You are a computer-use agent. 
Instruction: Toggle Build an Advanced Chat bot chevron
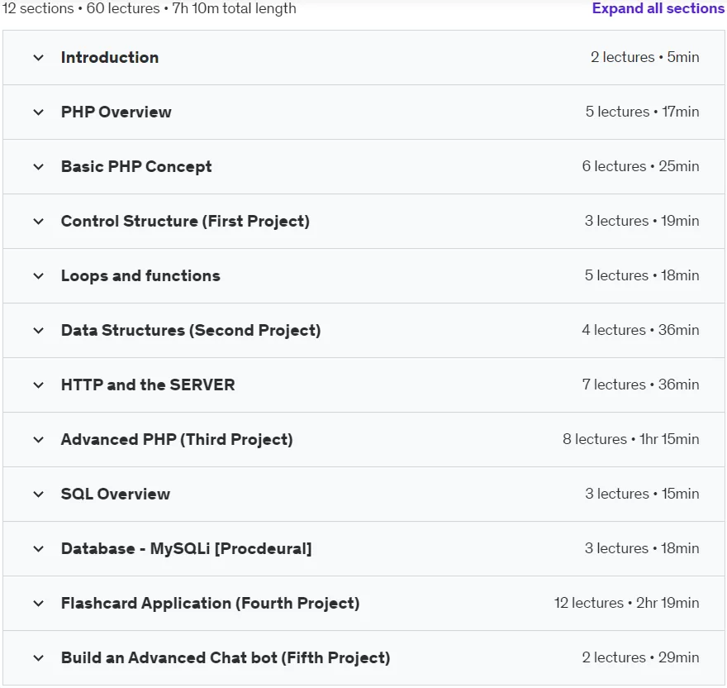tap(39, 658)
